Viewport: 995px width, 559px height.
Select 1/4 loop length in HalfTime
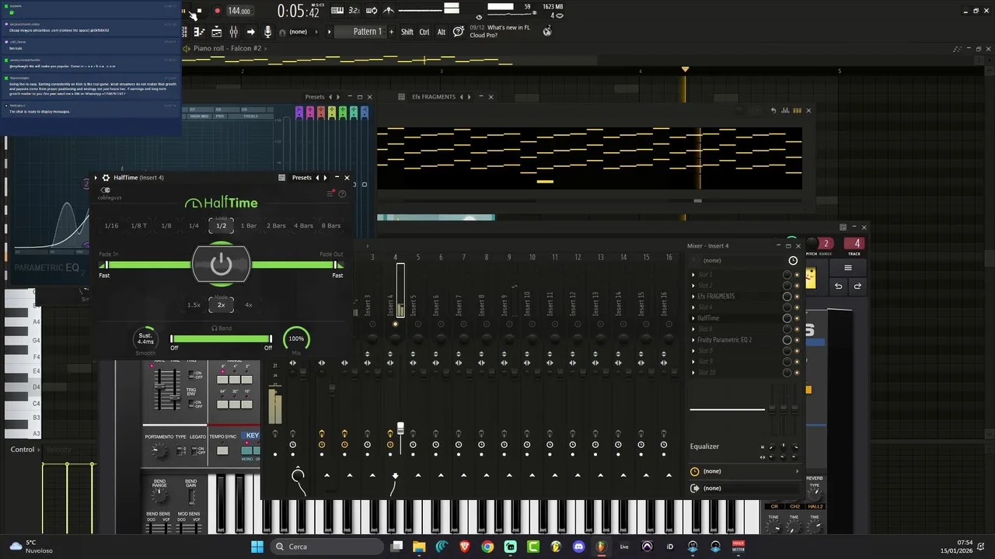click(194, 226)
